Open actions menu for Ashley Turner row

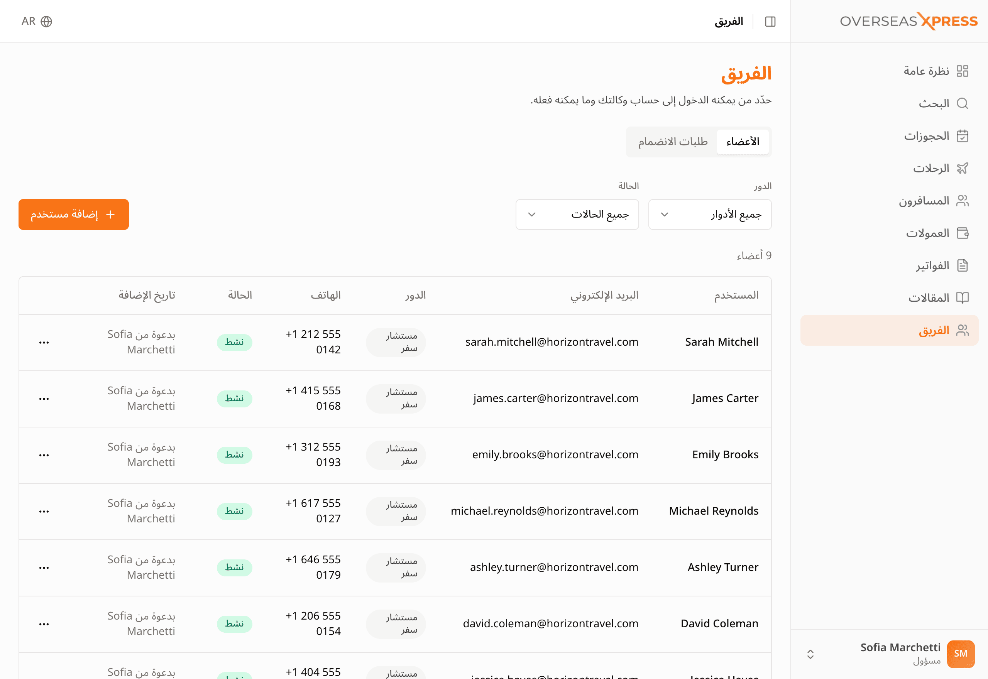pyautogui.click(x=44, y=568)
